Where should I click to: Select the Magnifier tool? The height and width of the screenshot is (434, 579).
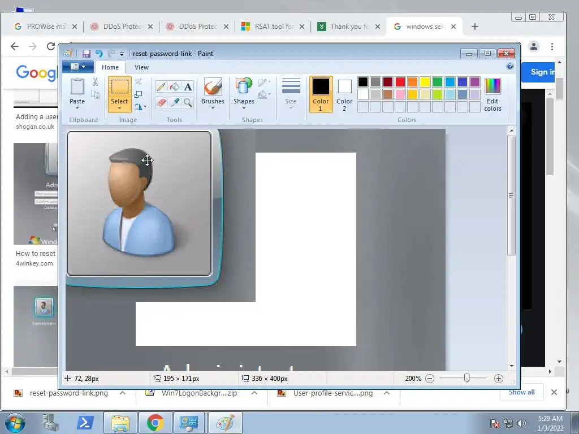188,102
